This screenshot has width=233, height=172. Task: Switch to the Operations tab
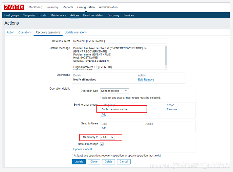25,32
